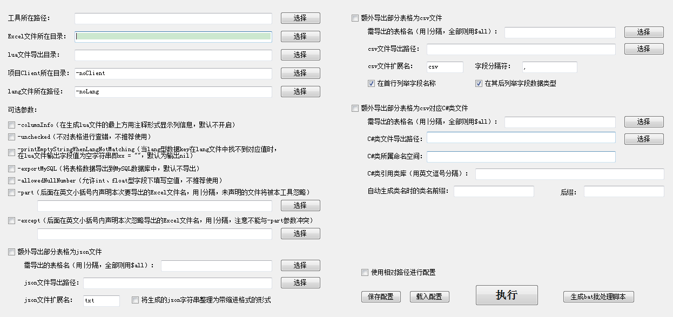Click 生成bat批处理脚本 button
This screenshot has height=317, width=673.
[x=598, y=297]
